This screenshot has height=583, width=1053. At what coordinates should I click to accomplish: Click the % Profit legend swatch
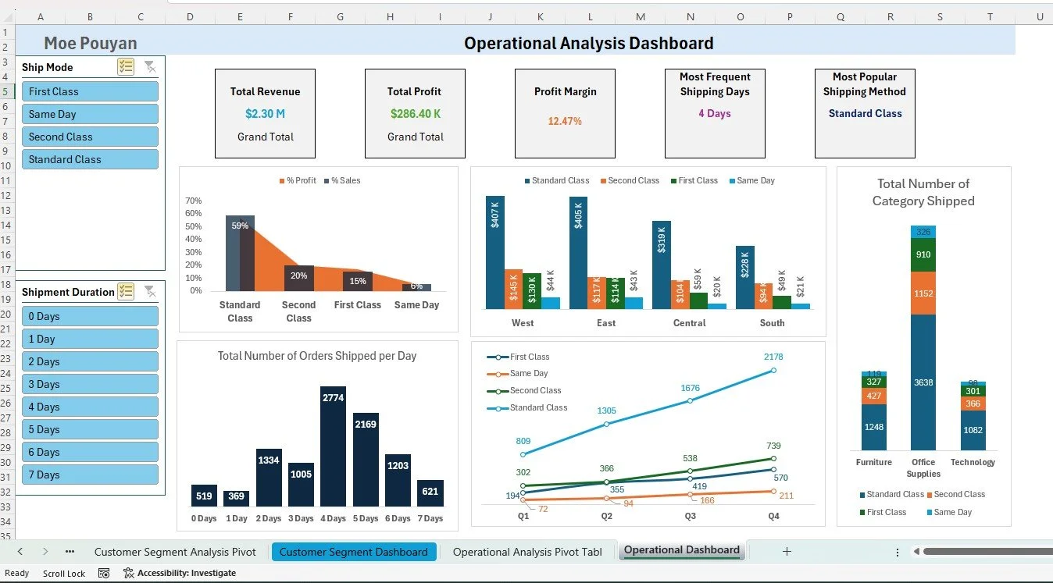pos(283,181)
